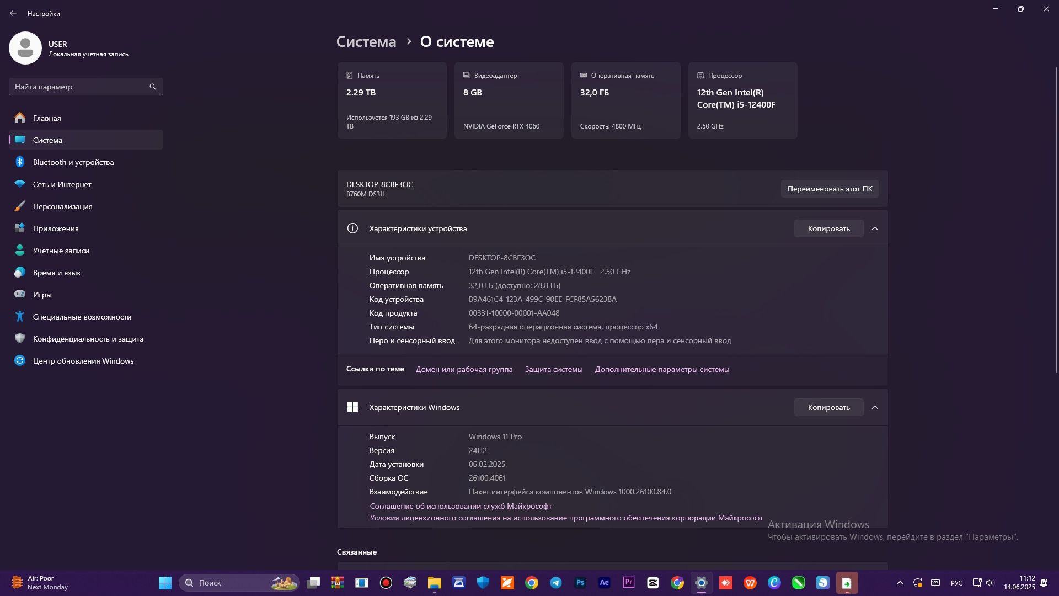Viewport: 1059px width, 596px height.
Task: Open 'Защита системы' link
Action: (x=554, y=369)
